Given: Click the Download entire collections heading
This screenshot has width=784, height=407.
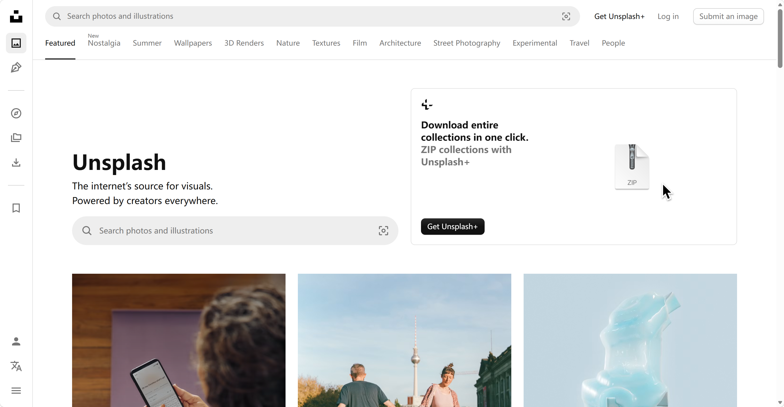Looking at the screenshot, I should [x=474, y=131].
